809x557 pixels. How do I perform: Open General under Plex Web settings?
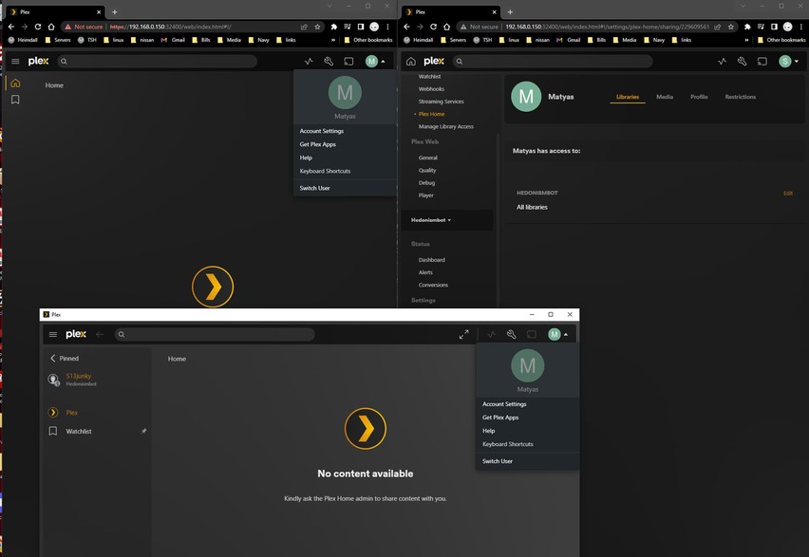pyautogui.click(x=427, y=158)
